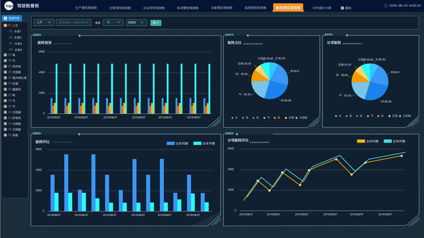424x238 pixels.
Task: Switch to 企业领导驾驶舱 tab
Action: click(154, 8)
